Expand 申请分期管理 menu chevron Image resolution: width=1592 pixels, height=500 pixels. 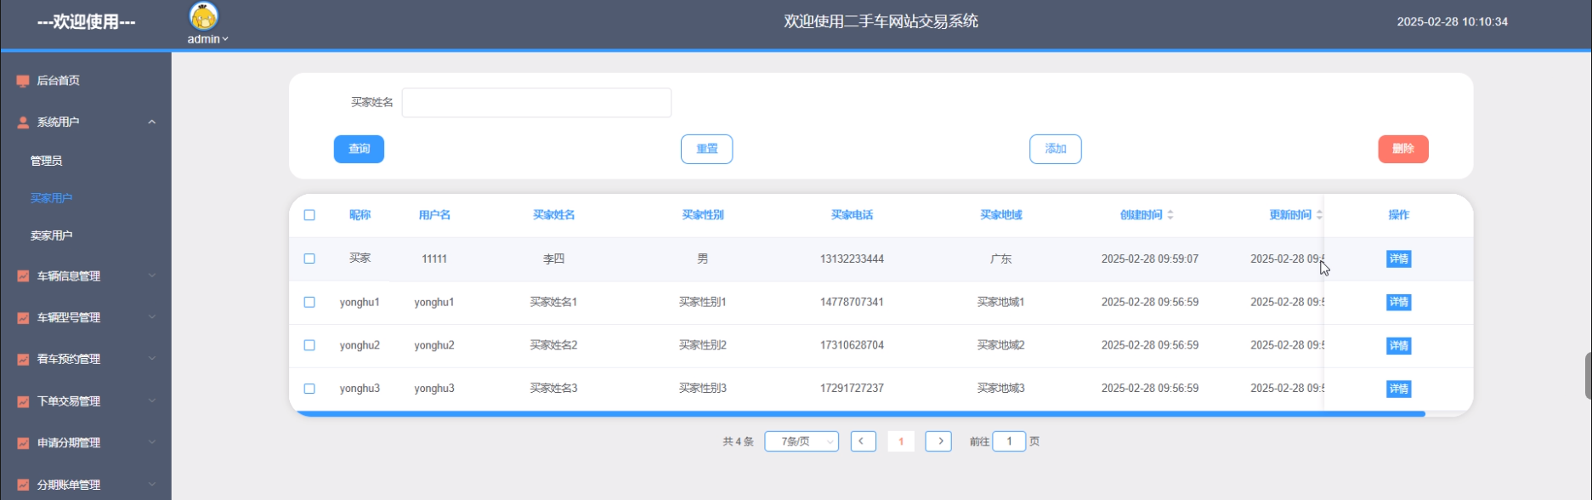pos(152,442)
